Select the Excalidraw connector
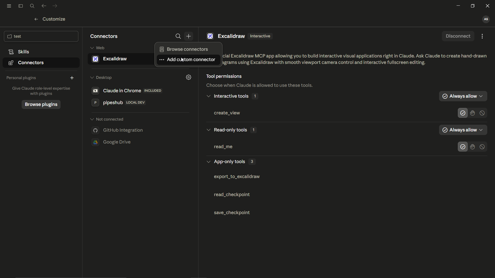The width and height of the screenshot is (495, 278). coord(121,59)
